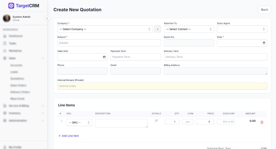Click the TargetCRM logo icon

(x=11, y=6)
